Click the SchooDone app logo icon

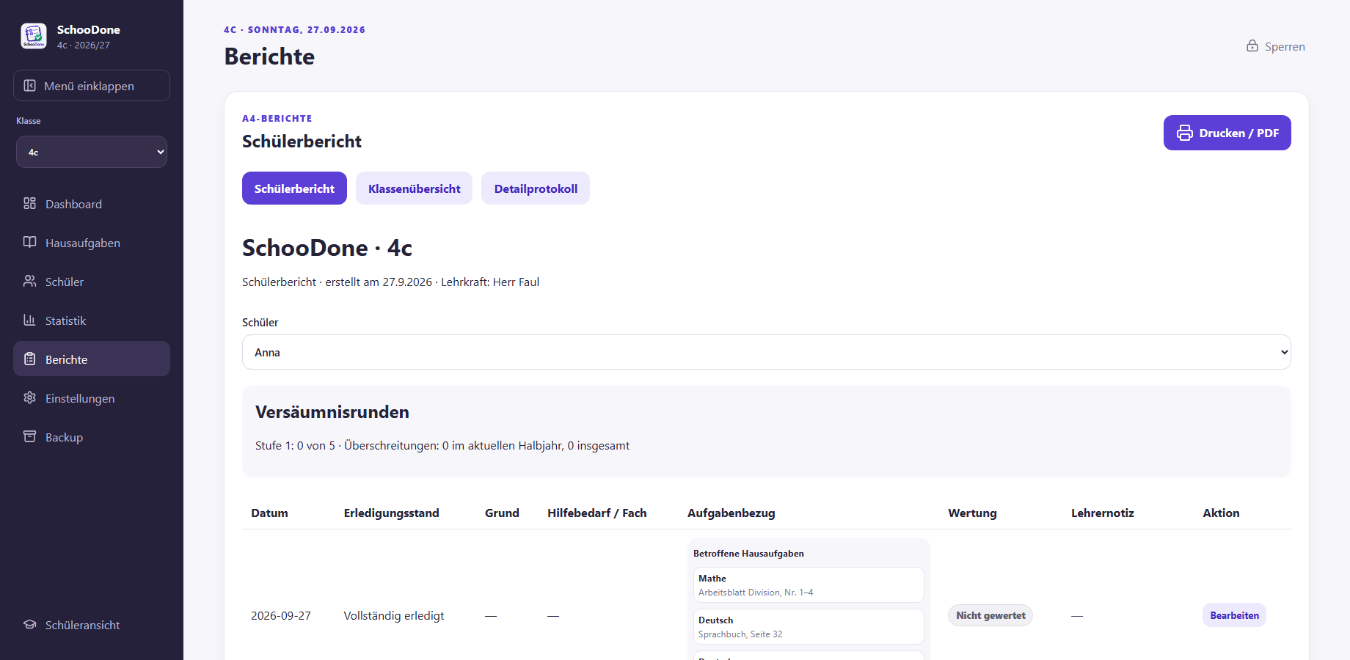pos(34,36)
